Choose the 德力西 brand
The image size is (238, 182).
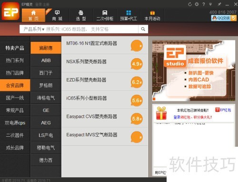[x=46, y=160]
